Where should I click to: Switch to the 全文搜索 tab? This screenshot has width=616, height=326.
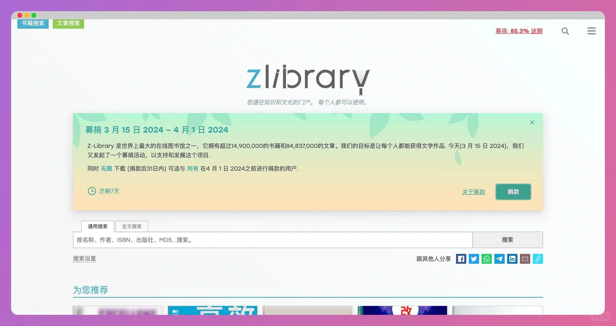[x=132, y=226]
